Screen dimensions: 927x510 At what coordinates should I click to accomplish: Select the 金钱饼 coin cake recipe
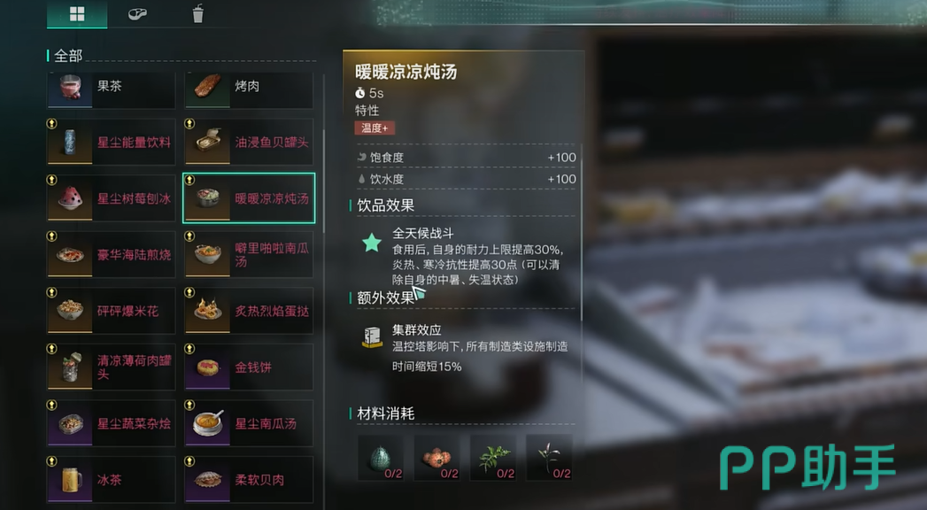pyautogui.click(x=249, y=367)
